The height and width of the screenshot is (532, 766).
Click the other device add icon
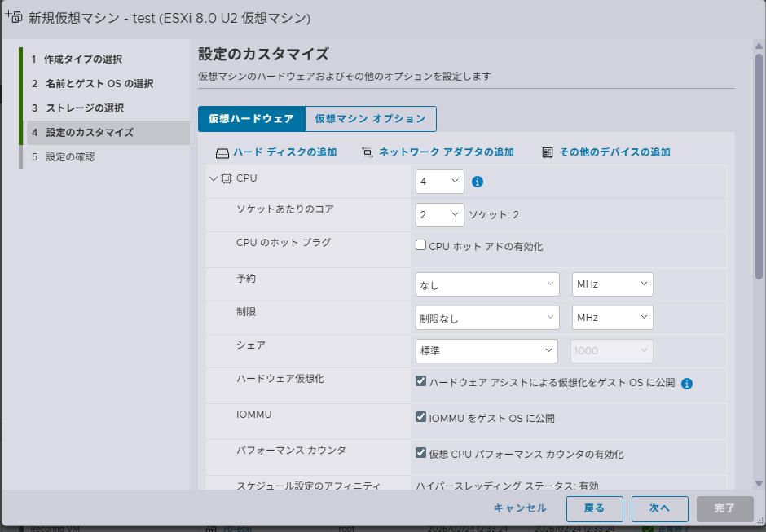point(548,152)
